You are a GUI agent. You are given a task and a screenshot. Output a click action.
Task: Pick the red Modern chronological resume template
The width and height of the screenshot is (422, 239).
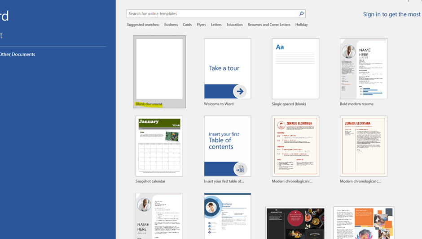pyautogui.click(x=295, y=146)
